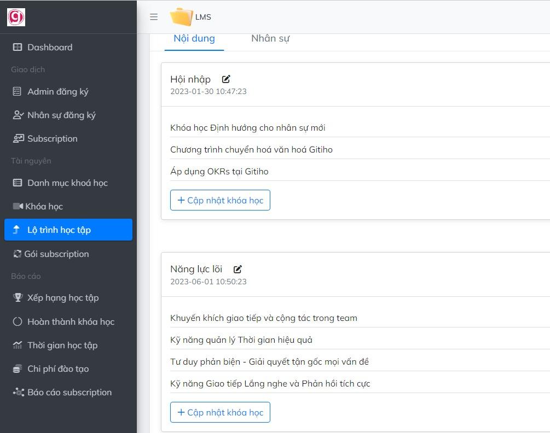Open Hoàn thành khóa học via circle icon
550x433 pixels.
click(x=17, y=322)
